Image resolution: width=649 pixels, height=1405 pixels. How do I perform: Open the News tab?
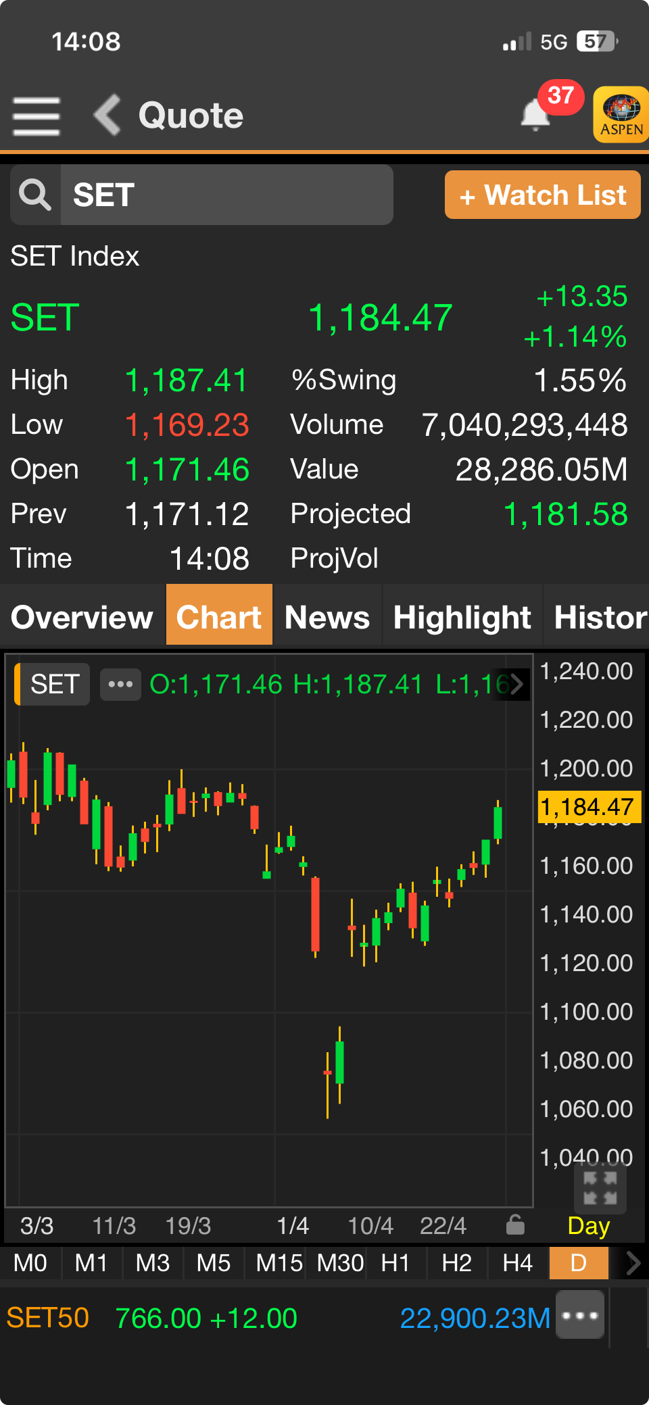(327, 617)
